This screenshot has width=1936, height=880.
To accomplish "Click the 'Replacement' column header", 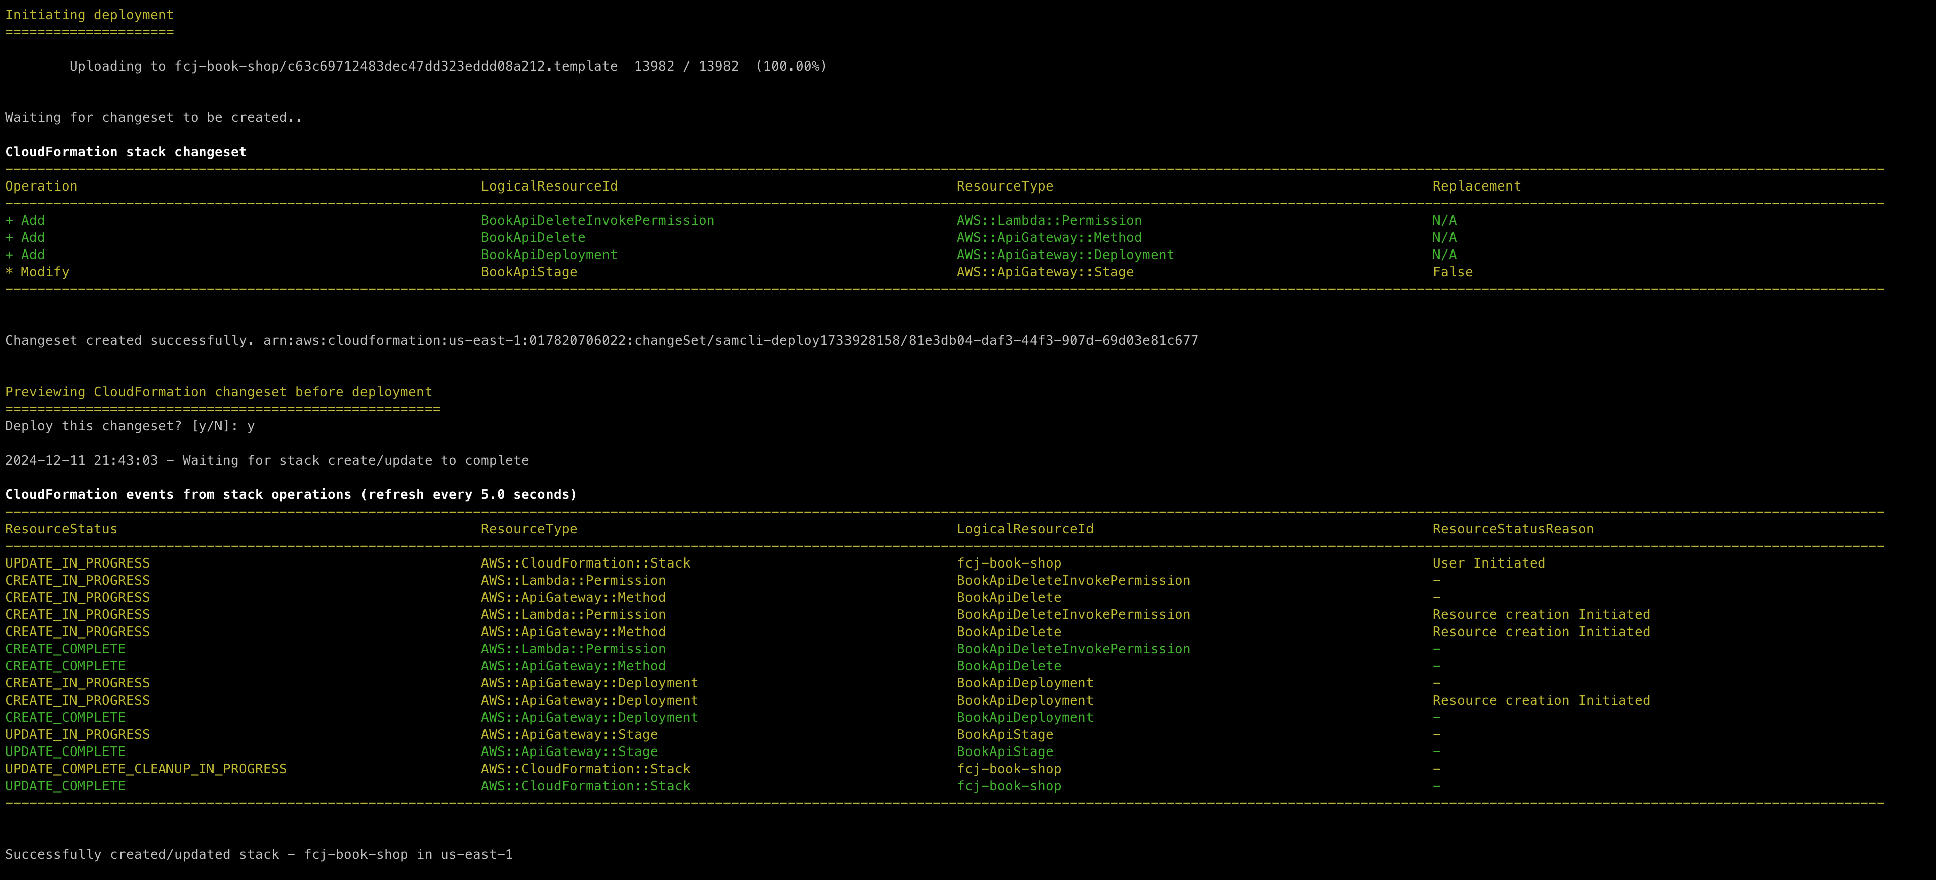I will 1476,186.
